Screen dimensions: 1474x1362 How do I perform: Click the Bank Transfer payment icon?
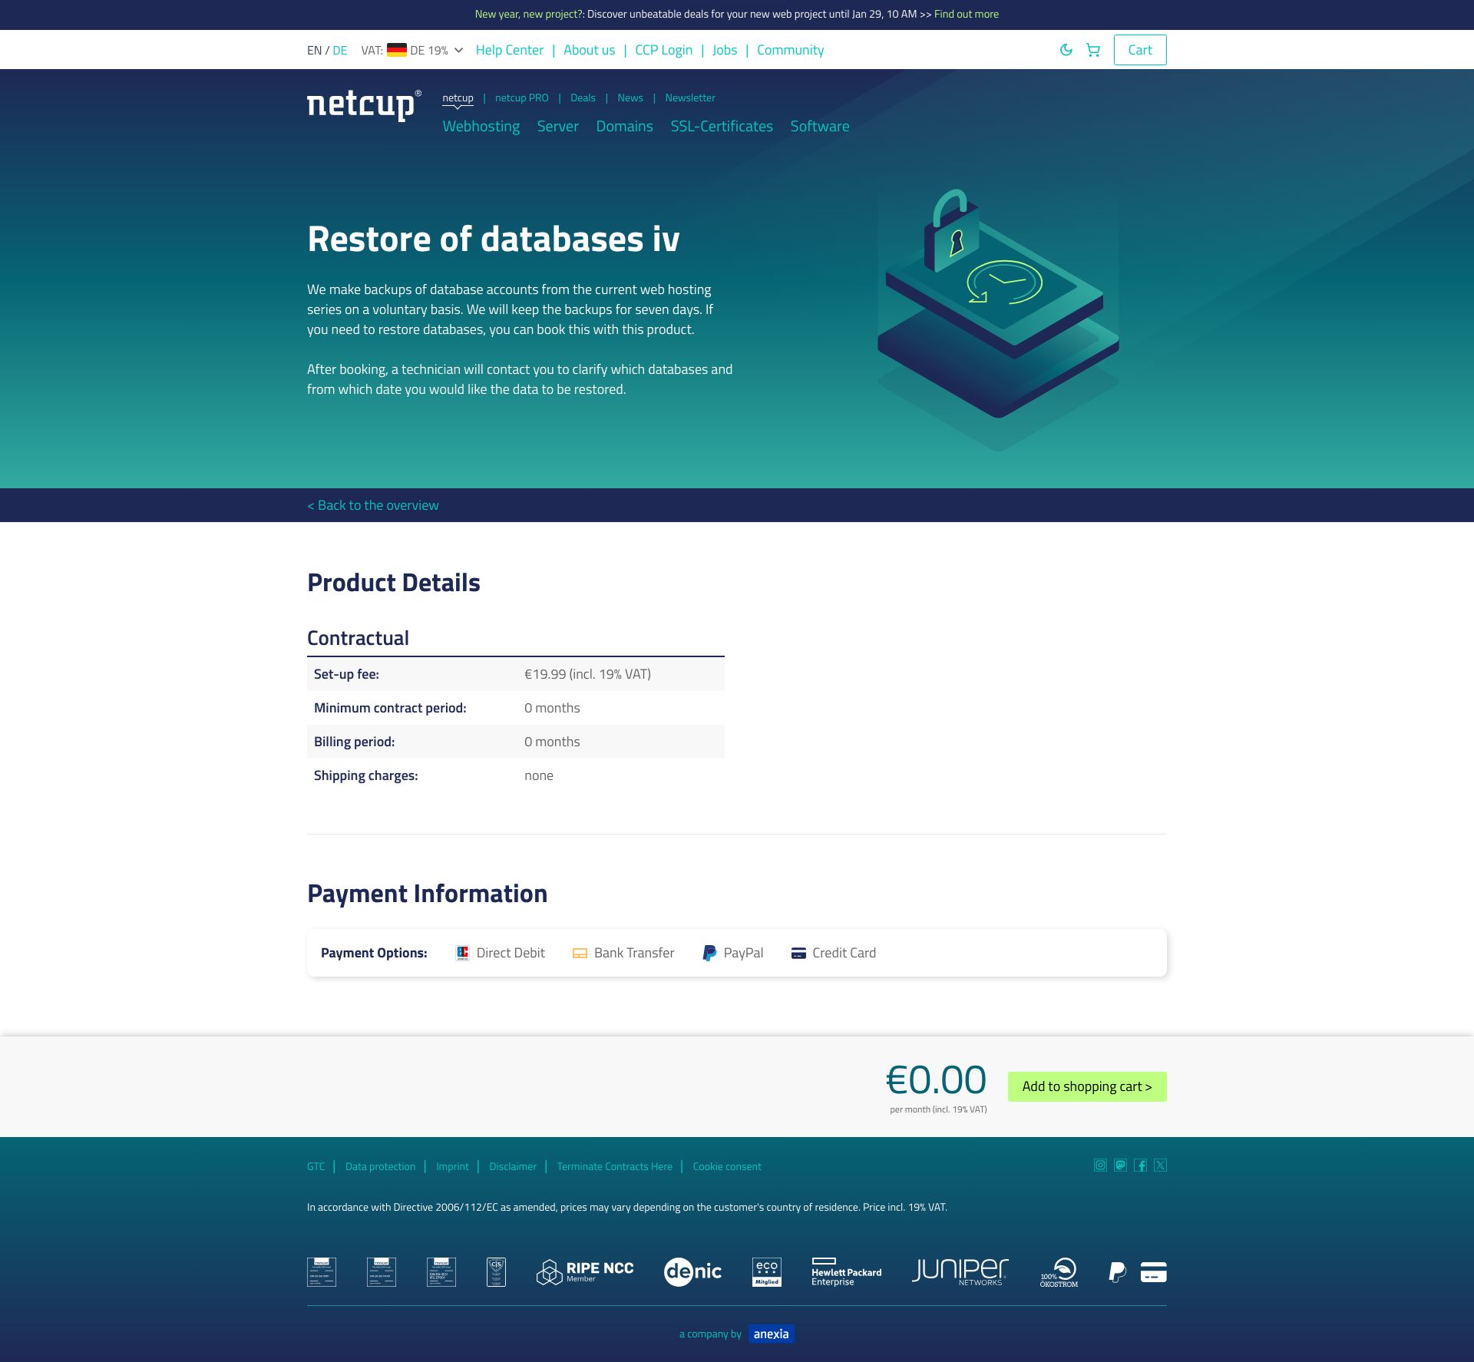click(x=580, y=953)
